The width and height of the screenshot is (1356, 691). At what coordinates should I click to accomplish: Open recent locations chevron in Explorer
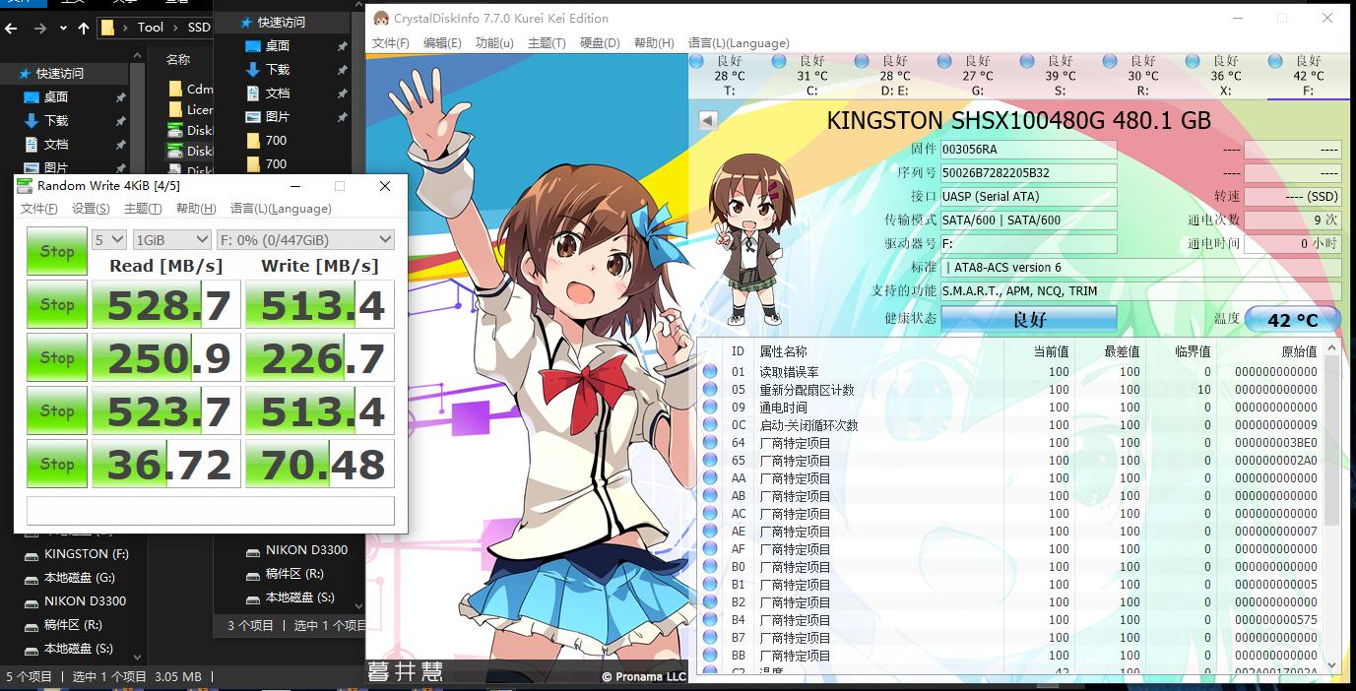tap(63, 29)
